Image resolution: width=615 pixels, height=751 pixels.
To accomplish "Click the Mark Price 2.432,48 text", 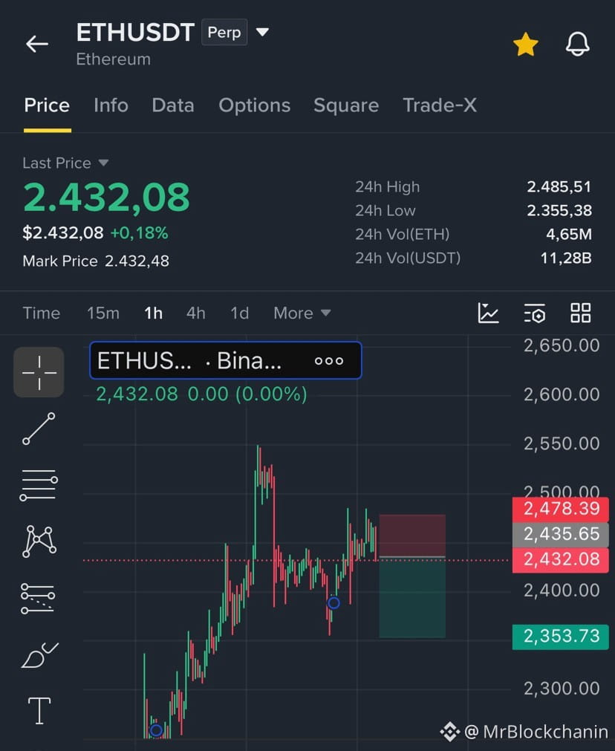I will tap(96, 261).
